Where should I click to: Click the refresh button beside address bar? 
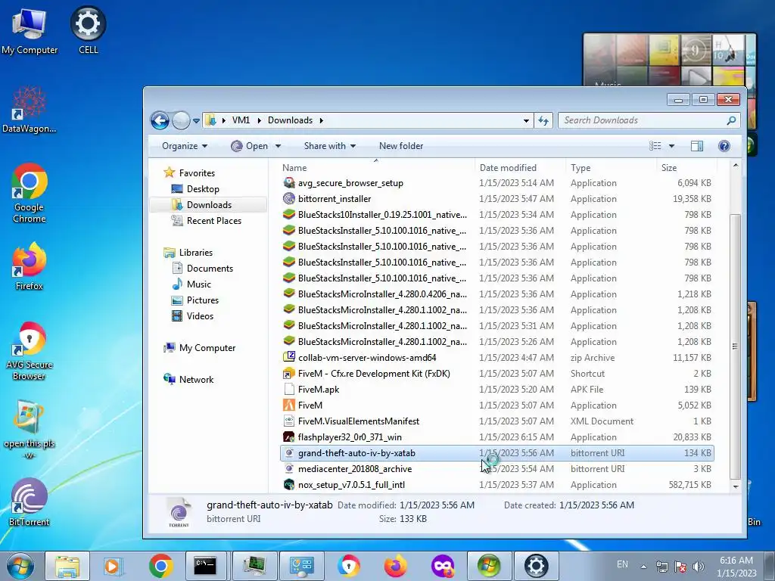tap(543, 120)
